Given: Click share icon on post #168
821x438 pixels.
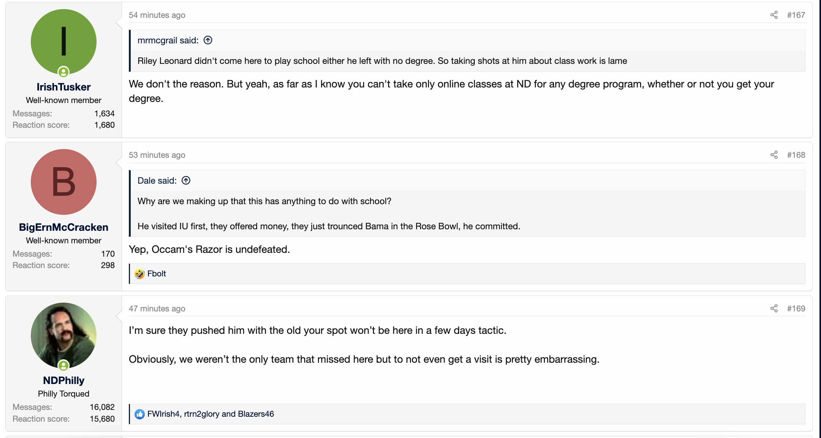Looking at the screenshot, I should click(x=774, y=155).
